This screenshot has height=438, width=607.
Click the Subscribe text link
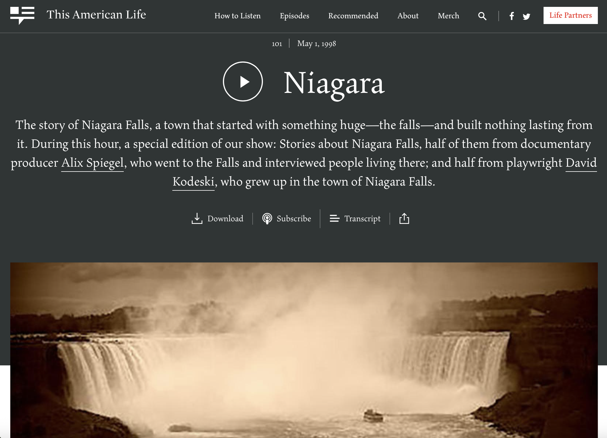(x=294, y=219)
